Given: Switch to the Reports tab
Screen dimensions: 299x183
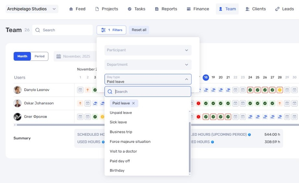Looking at the screenshot, I should point(166,9).
